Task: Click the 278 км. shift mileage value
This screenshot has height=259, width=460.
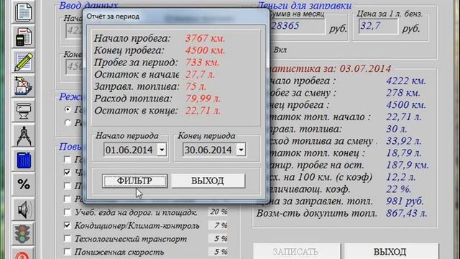Action: [x=402, y=93]
